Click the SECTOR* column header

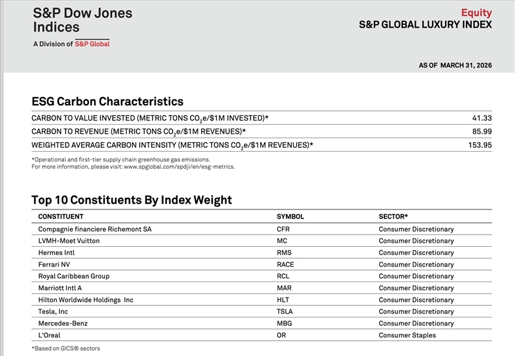point(393,217)
